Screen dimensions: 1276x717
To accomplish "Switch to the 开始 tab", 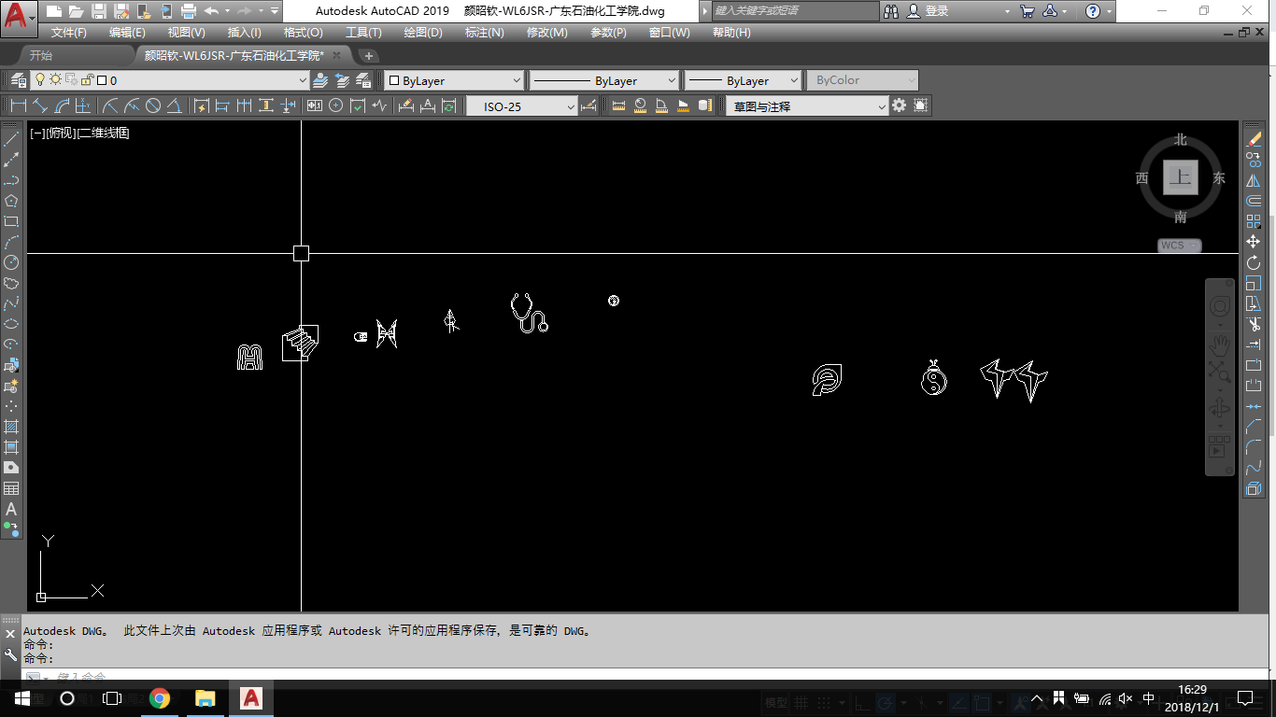I will coord(41,55).
